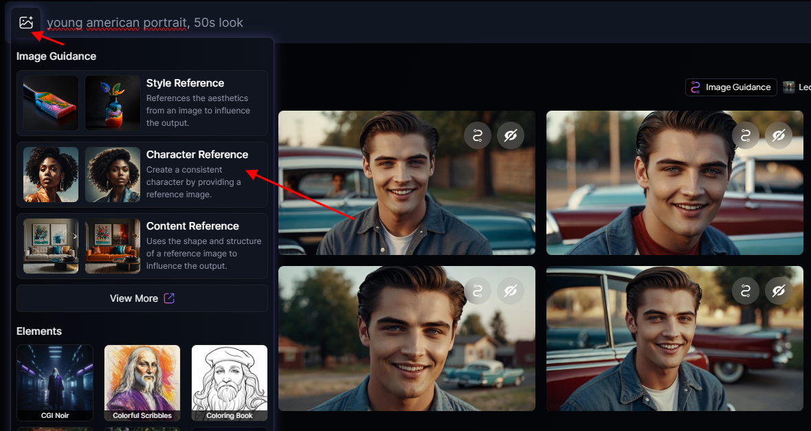Use image guidance icon on the red-shirt portrait
This screenshot has height=431, width=811.
(745, 135)
